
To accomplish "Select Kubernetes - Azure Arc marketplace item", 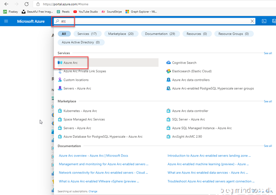I will [80, 111].
